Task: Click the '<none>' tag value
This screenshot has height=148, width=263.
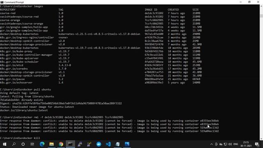Action: 63,37
